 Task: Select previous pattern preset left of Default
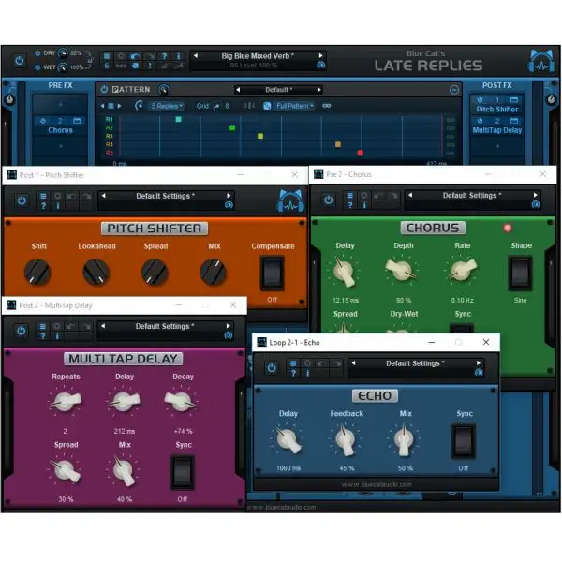(238, 90)
